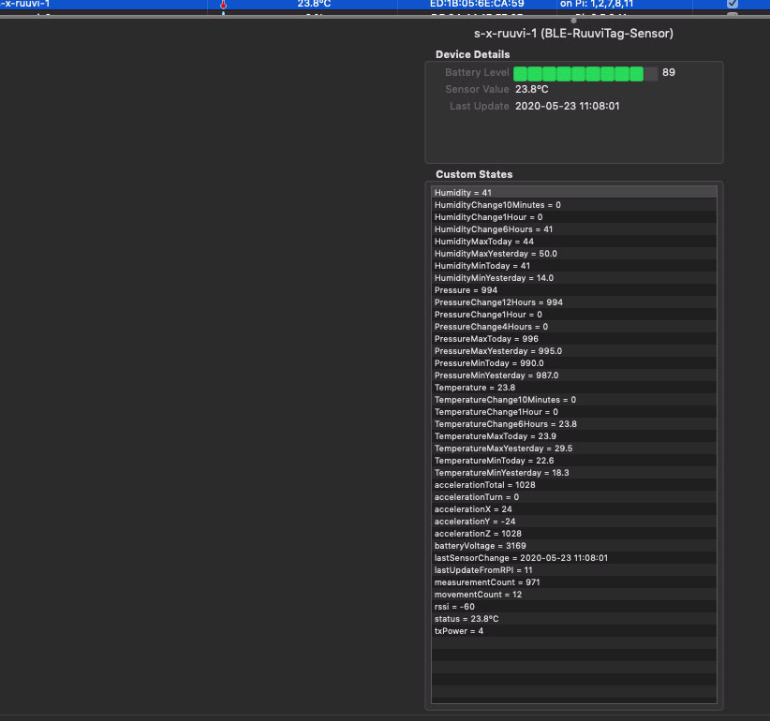
Task: Click the red thermometer icon in the ruuvi-1 row
Action: coord(224,5)
